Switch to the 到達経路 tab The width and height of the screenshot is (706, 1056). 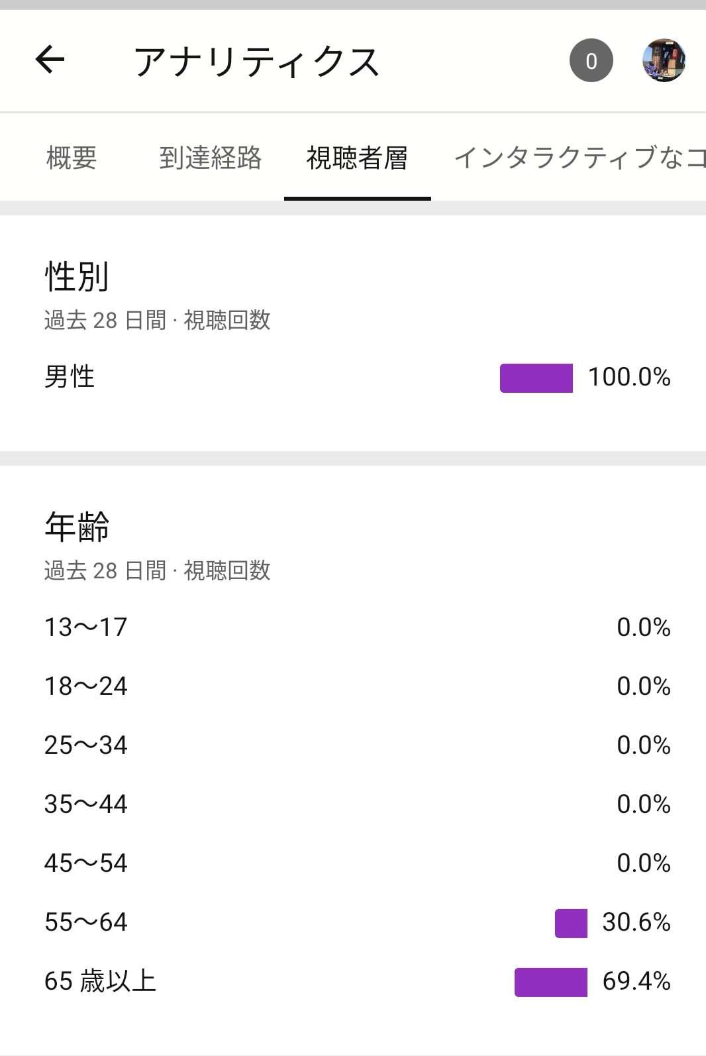click(x=211, y=158)
